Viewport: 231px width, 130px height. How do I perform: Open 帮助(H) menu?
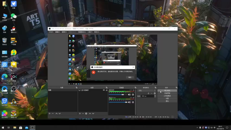pos(97,32)
